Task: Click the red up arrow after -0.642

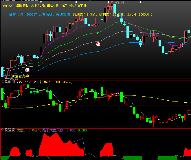Action: pyautogui.click(x=39, y=130)
